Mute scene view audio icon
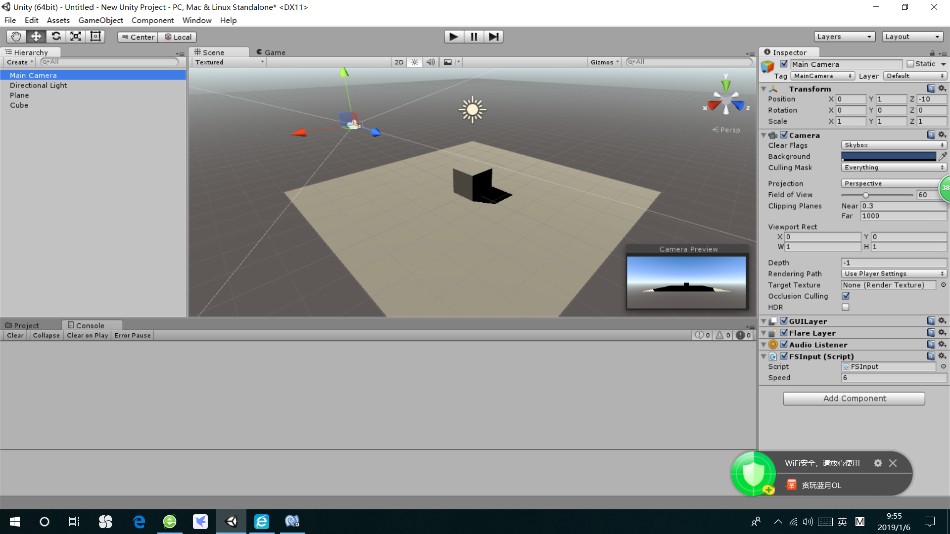 [x=430, y=62]
